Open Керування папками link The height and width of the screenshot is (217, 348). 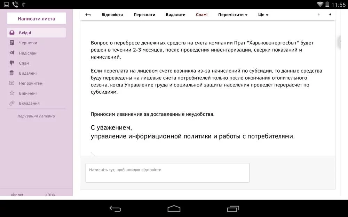(36, 116)
